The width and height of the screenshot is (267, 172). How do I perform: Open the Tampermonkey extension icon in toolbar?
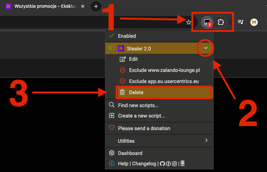[x=207, y=22]
